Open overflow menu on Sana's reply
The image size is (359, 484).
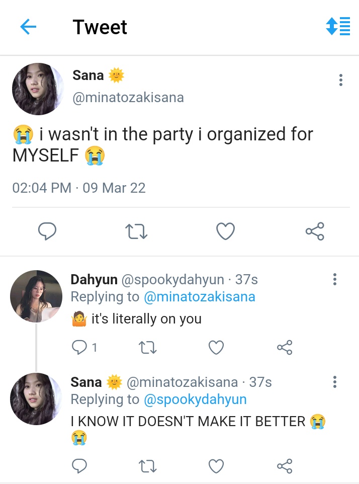(x=335, y=382)
